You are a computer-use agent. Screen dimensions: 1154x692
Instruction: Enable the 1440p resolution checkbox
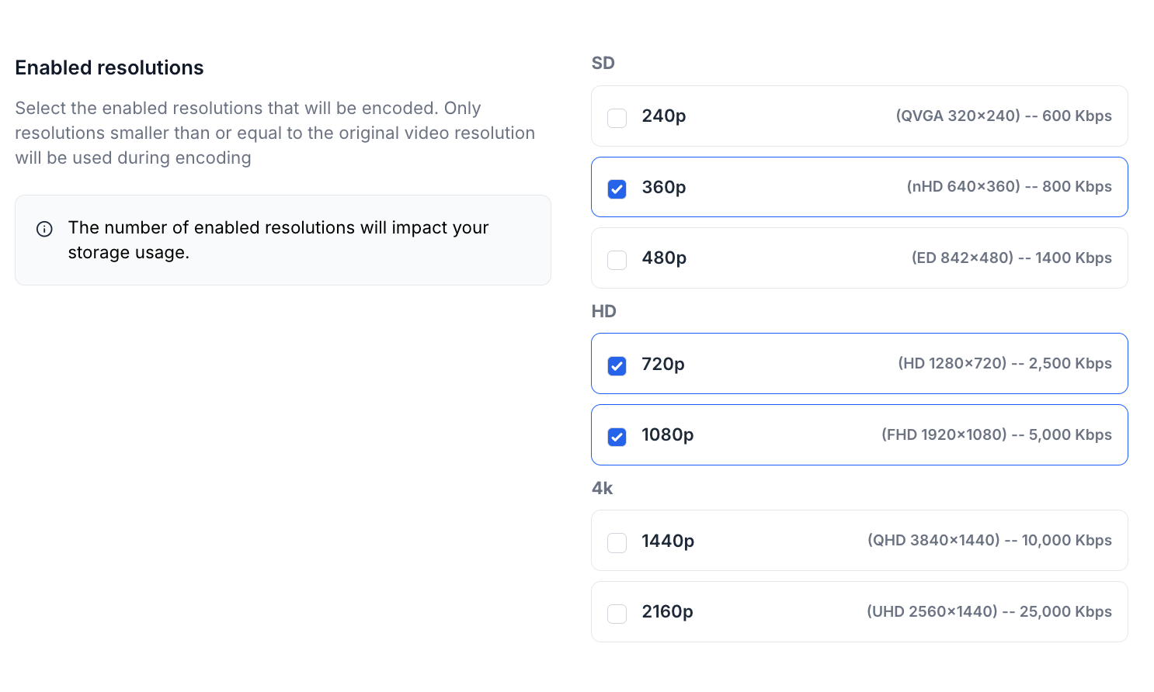click(617, 542)
